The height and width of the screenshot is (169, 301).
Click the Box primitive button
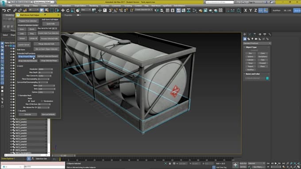tap(251, 53)
